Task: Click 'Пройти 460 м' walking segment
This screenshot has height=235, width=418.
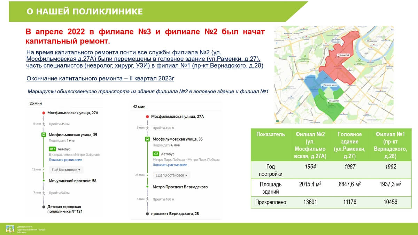Action: (x=163, y=199)
